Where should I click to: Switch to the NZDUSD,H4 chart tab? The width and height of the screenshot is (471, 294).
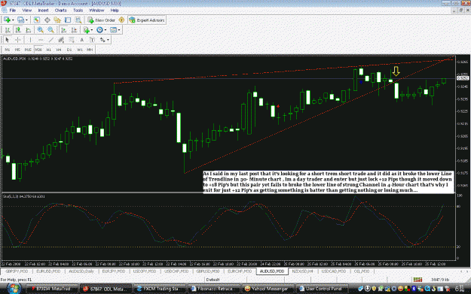pyautogui.click(x=302, y=271)
